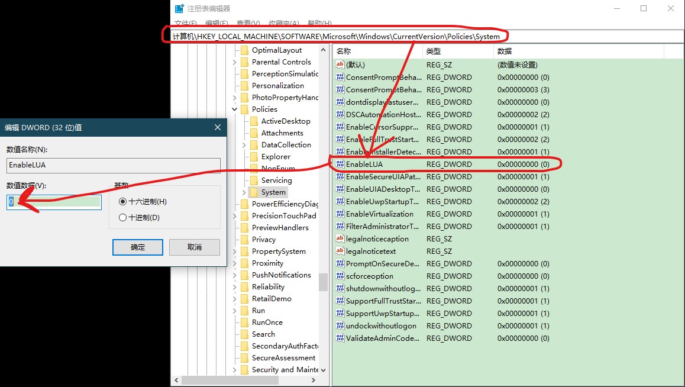Select the SecureAssessment tree item
Image resolution: width=685 pixels, height=387 pixels.
[283, 358]
